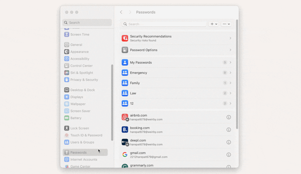Open Control Center settings icon
This screenshot has width=301, height=174.
[x=66, y=66]
